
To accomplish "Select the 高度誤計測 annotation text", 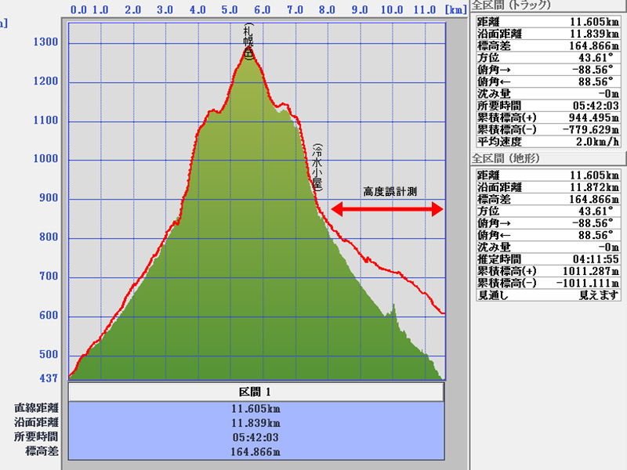I will click(394, 191).
